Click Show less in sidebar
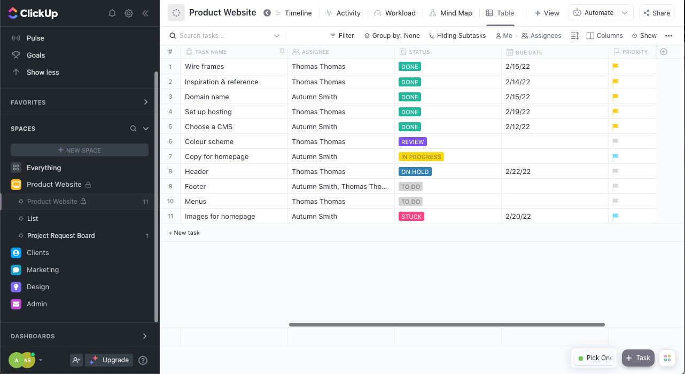The width and height of the screenshot is (685, 374). pos(43,72)
